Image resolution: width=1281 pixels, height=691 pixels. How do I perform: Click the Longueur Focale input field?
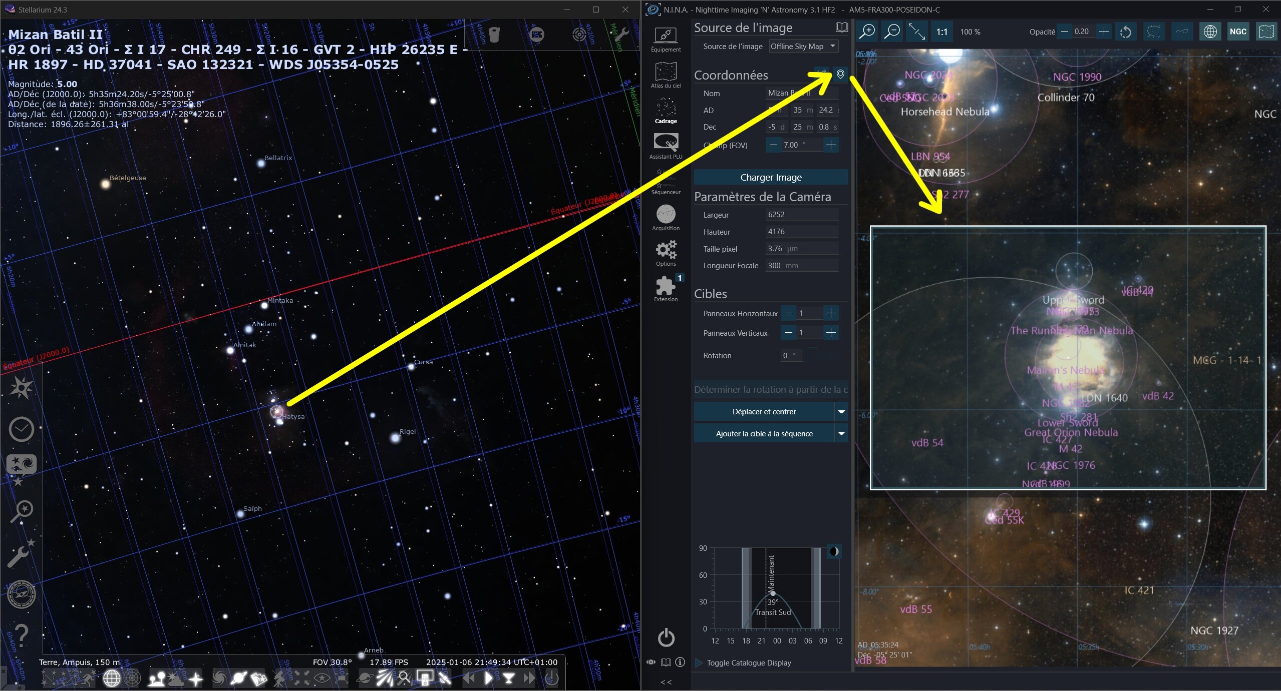coord(802,265)
